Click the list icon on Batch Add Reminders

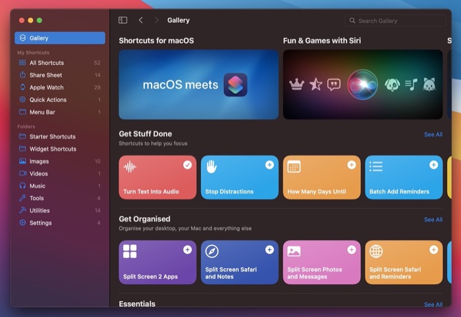click(x=376, y=166)
